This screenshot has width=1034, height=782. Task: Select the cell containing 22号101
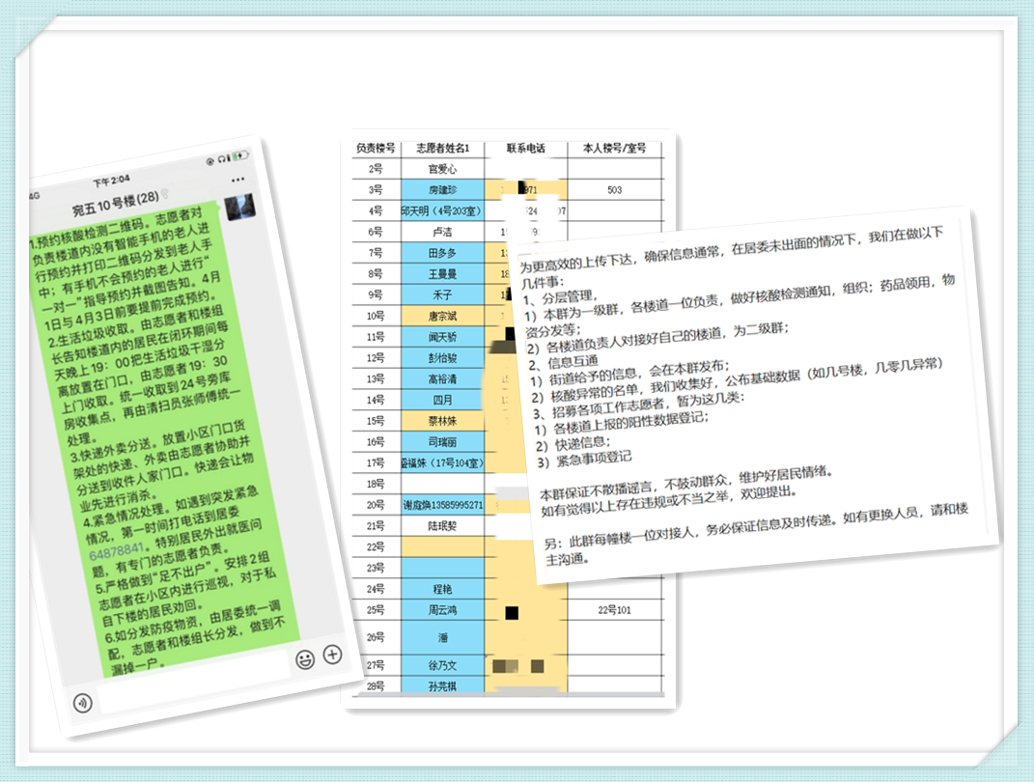[x=614, y=610]
